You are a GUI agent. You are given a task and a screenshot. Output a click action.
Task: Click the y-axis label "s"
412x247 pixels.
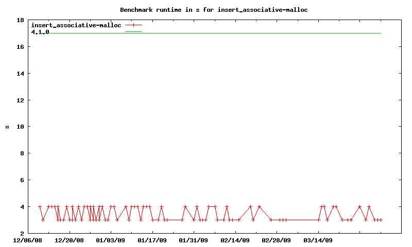pos(7,127)
